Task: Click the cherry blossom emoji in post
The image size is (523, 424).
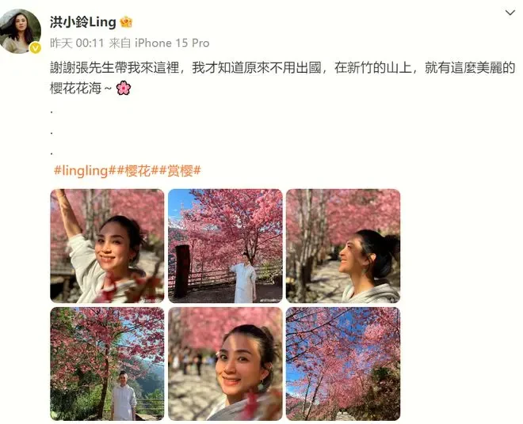Action: tap(123, 89)
